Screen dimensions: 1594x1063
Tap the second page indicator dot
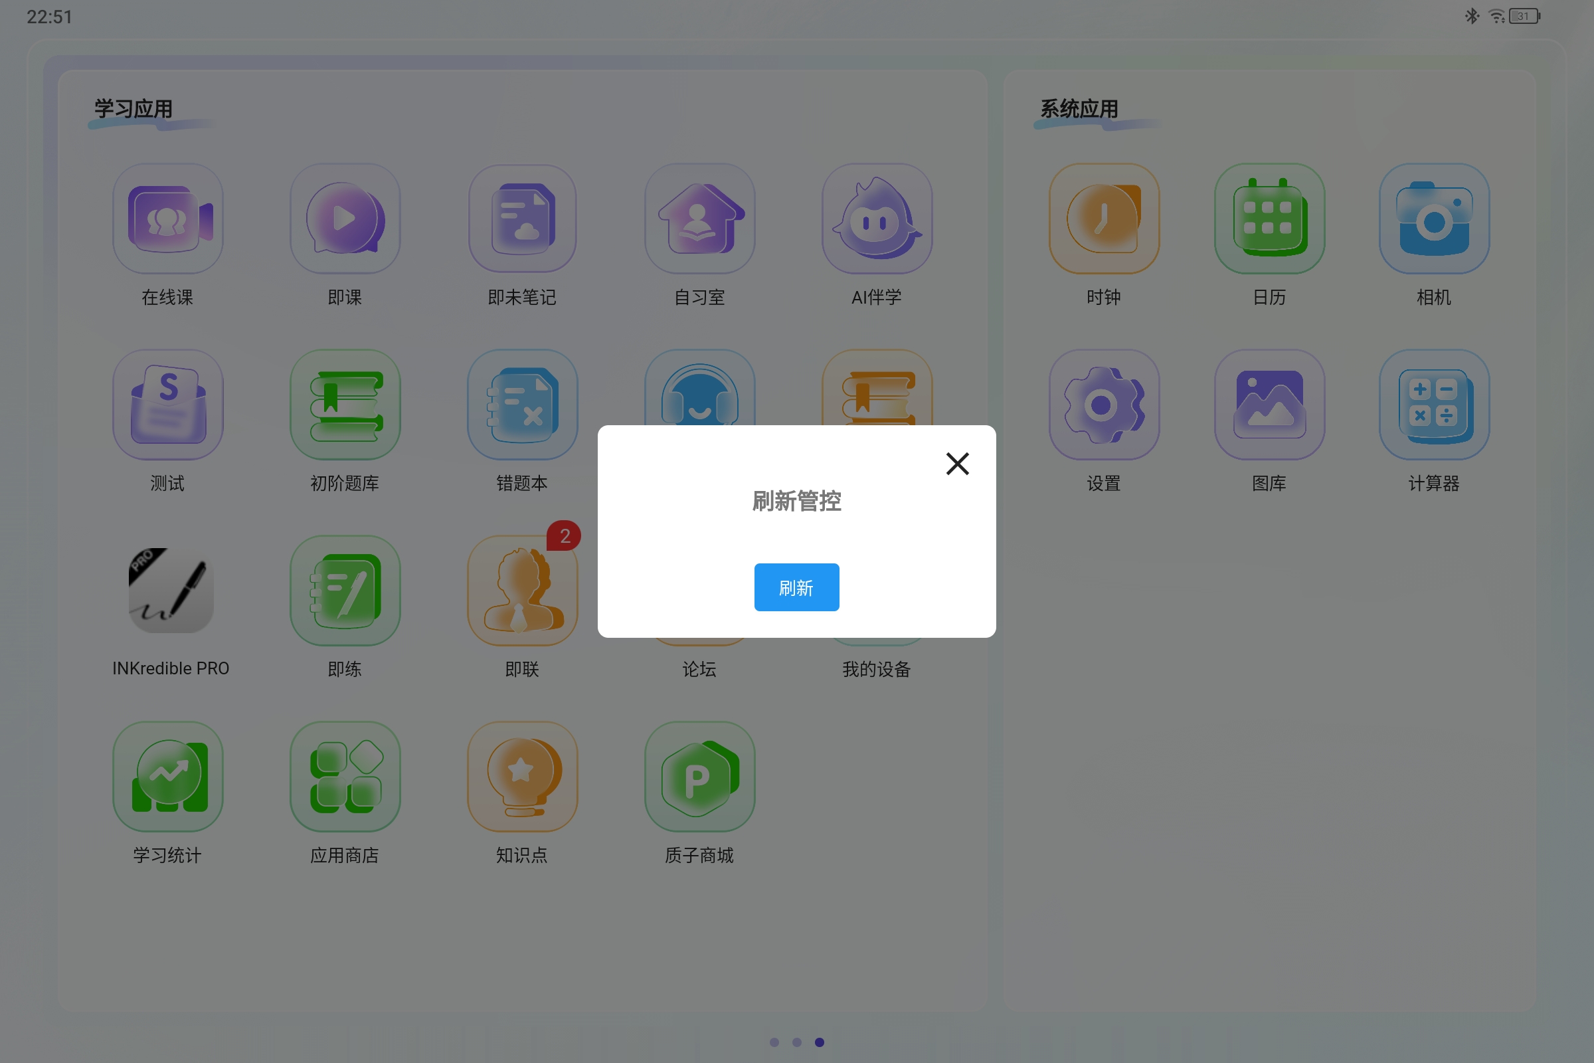pos(797,1042)
